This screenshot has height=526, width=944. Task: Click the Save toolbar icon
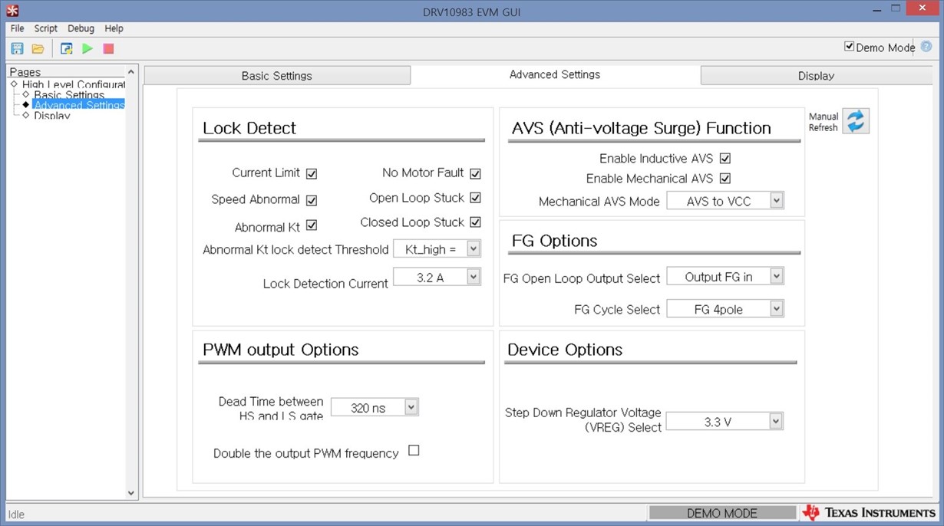tap(17, 48)
